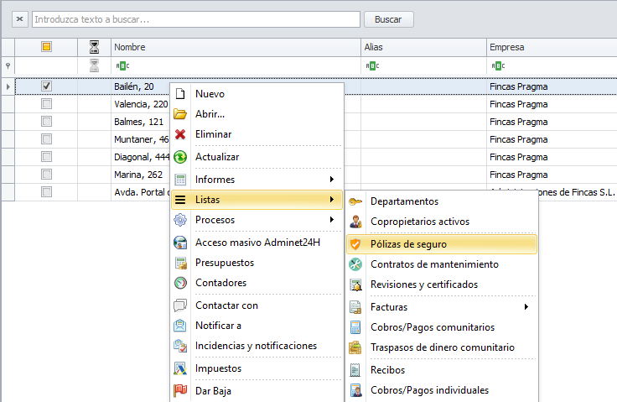Click the green Actualizar refresh icon
The image size is (617, 402).
[179, 157]
